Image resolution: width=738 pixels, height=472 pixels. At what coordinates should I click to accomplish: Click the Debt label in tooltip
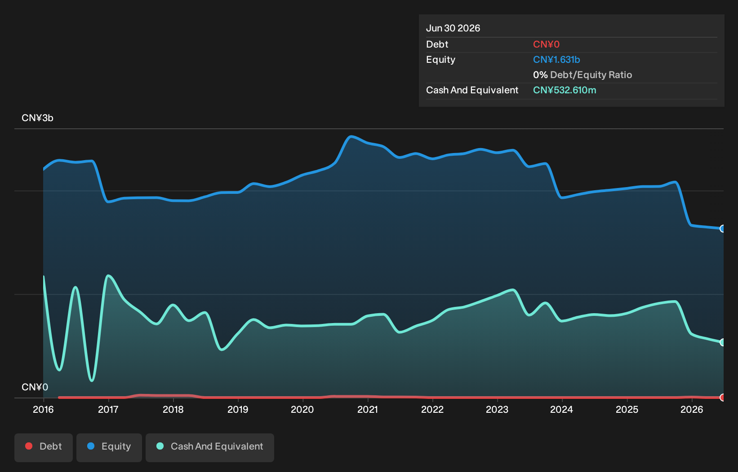437,44
